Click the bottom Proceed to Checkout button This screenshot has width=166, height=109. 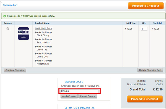[x=145, y=99]
